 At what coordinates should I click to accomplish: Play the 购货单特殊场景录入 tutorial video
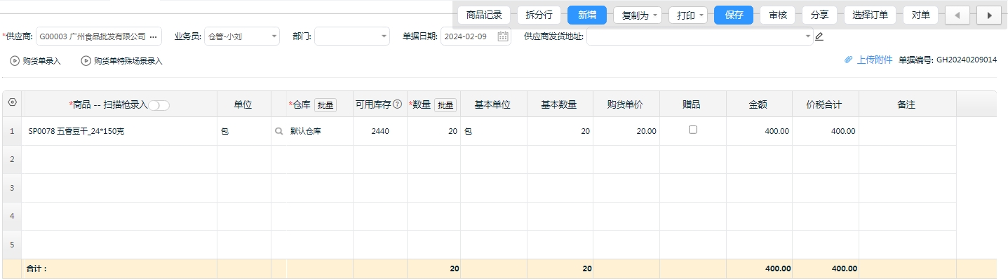coord(86,61)
